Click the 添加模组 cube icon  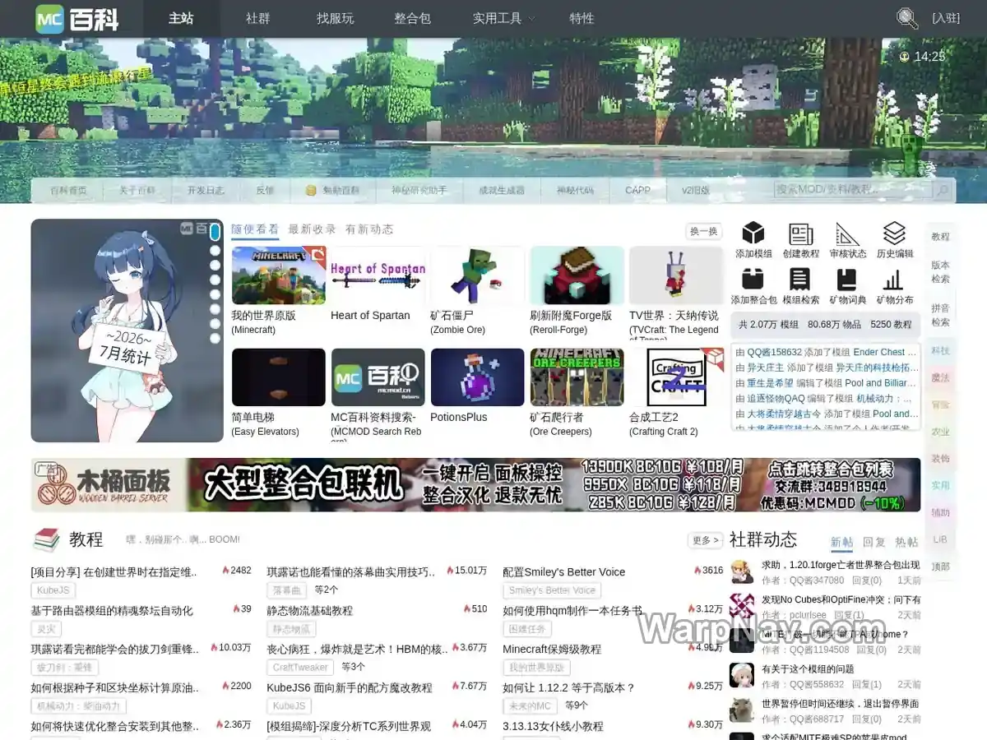753,234
